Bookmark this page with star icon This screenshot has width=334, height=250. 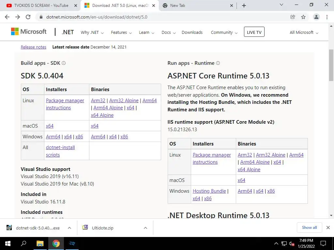tap(303, 17)
